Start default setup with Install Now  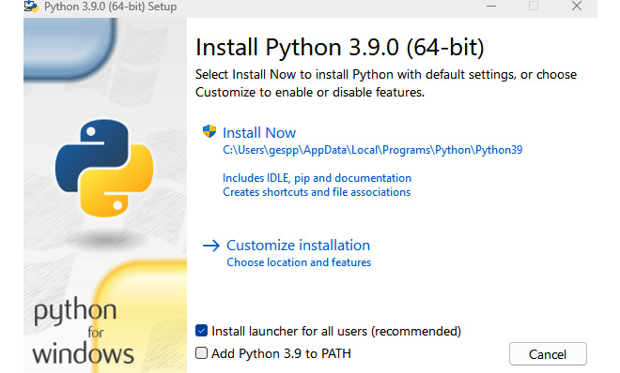pyautogui.click(x=259, y=133)
